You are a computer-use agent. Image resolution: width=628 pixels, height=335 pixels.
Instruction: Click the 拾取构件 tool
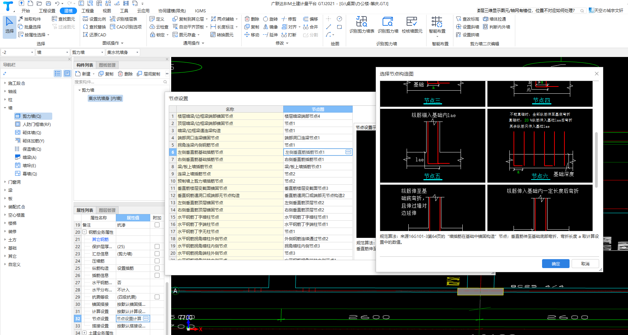tap(30, 19)
